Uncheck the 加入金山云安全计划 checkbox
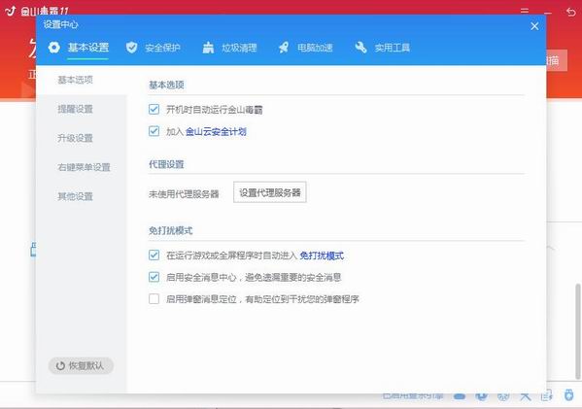Screen dimensions: 582x409 point(154,131)
